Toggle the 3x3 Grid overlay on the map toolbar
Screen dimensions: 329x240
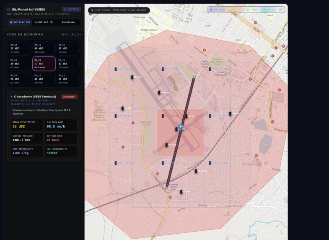click(217, 10)
